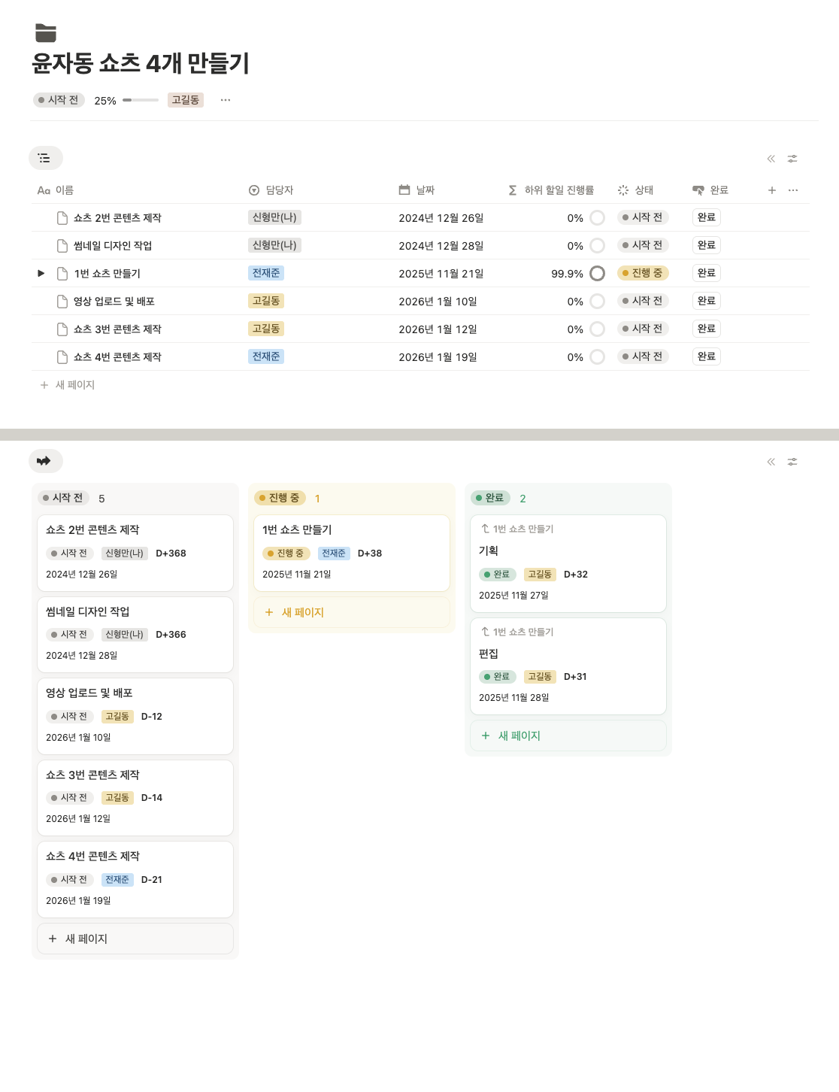The image size is (839, 1092).
Task: Click the 25% progress bar
Action: [x=141, y=100]
